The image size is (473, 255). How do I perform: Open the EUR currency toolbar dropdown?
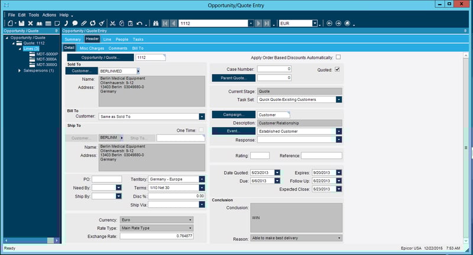coord(315,23)
